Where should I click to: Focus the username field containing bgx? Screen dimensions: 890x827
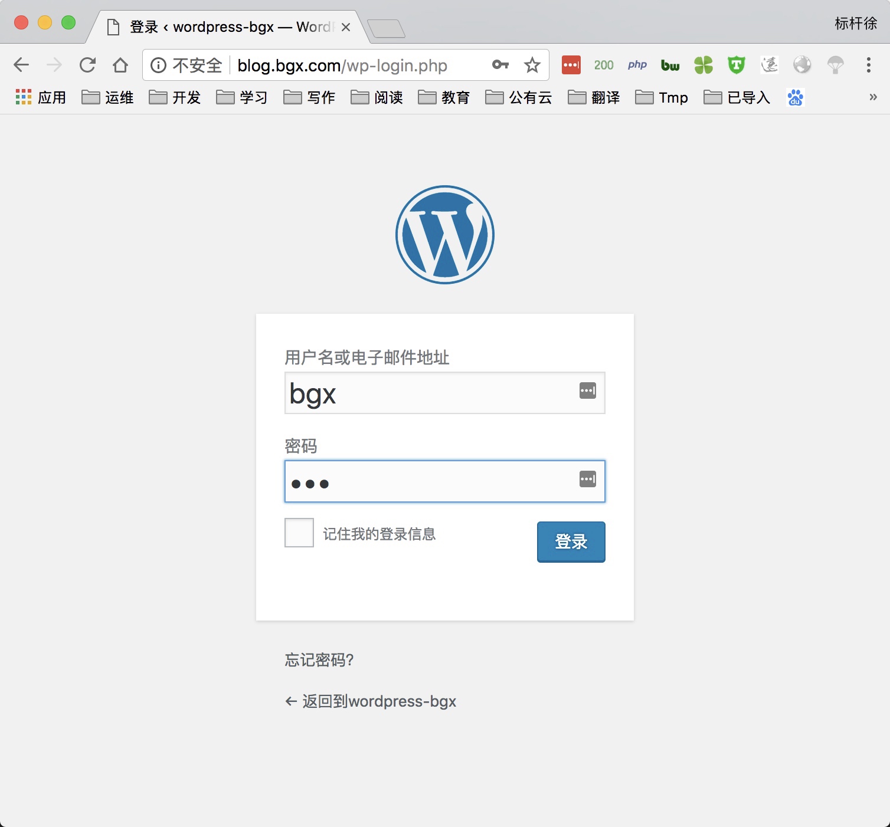click(x=445, y=393)
